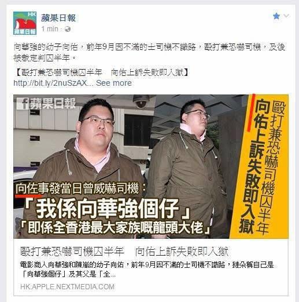This screenshot has height=302, width=299.
Task: Click the post text beginning 向華強的幼子
Action: (149, 52)
